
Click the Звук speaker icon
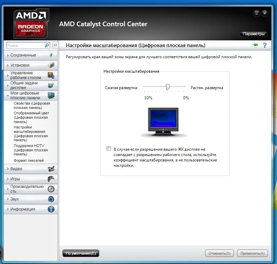(x=51, y=199)
